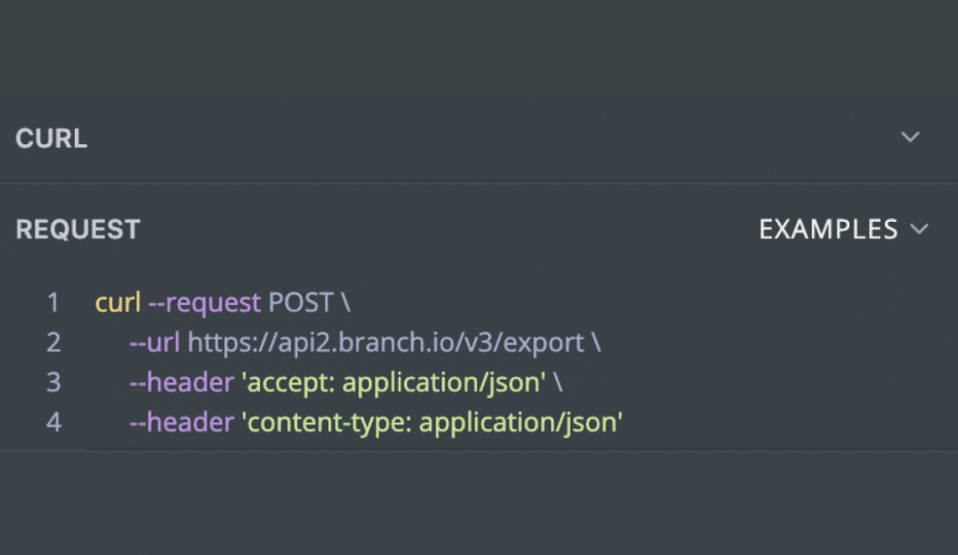Select line number 4 in the code
The height and width of the screenshot is (555, 958).
point(53,423)
